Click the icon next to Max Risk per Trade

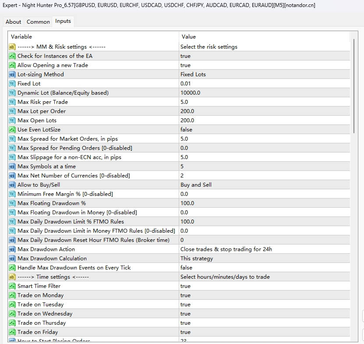coord(12,102)
